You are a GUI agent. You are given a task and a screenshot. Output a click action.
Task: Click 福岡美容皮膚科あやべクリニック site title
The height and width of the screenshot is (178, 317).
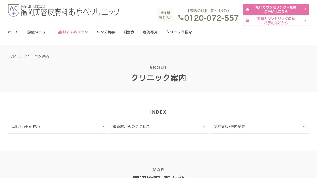pos(70,12)
